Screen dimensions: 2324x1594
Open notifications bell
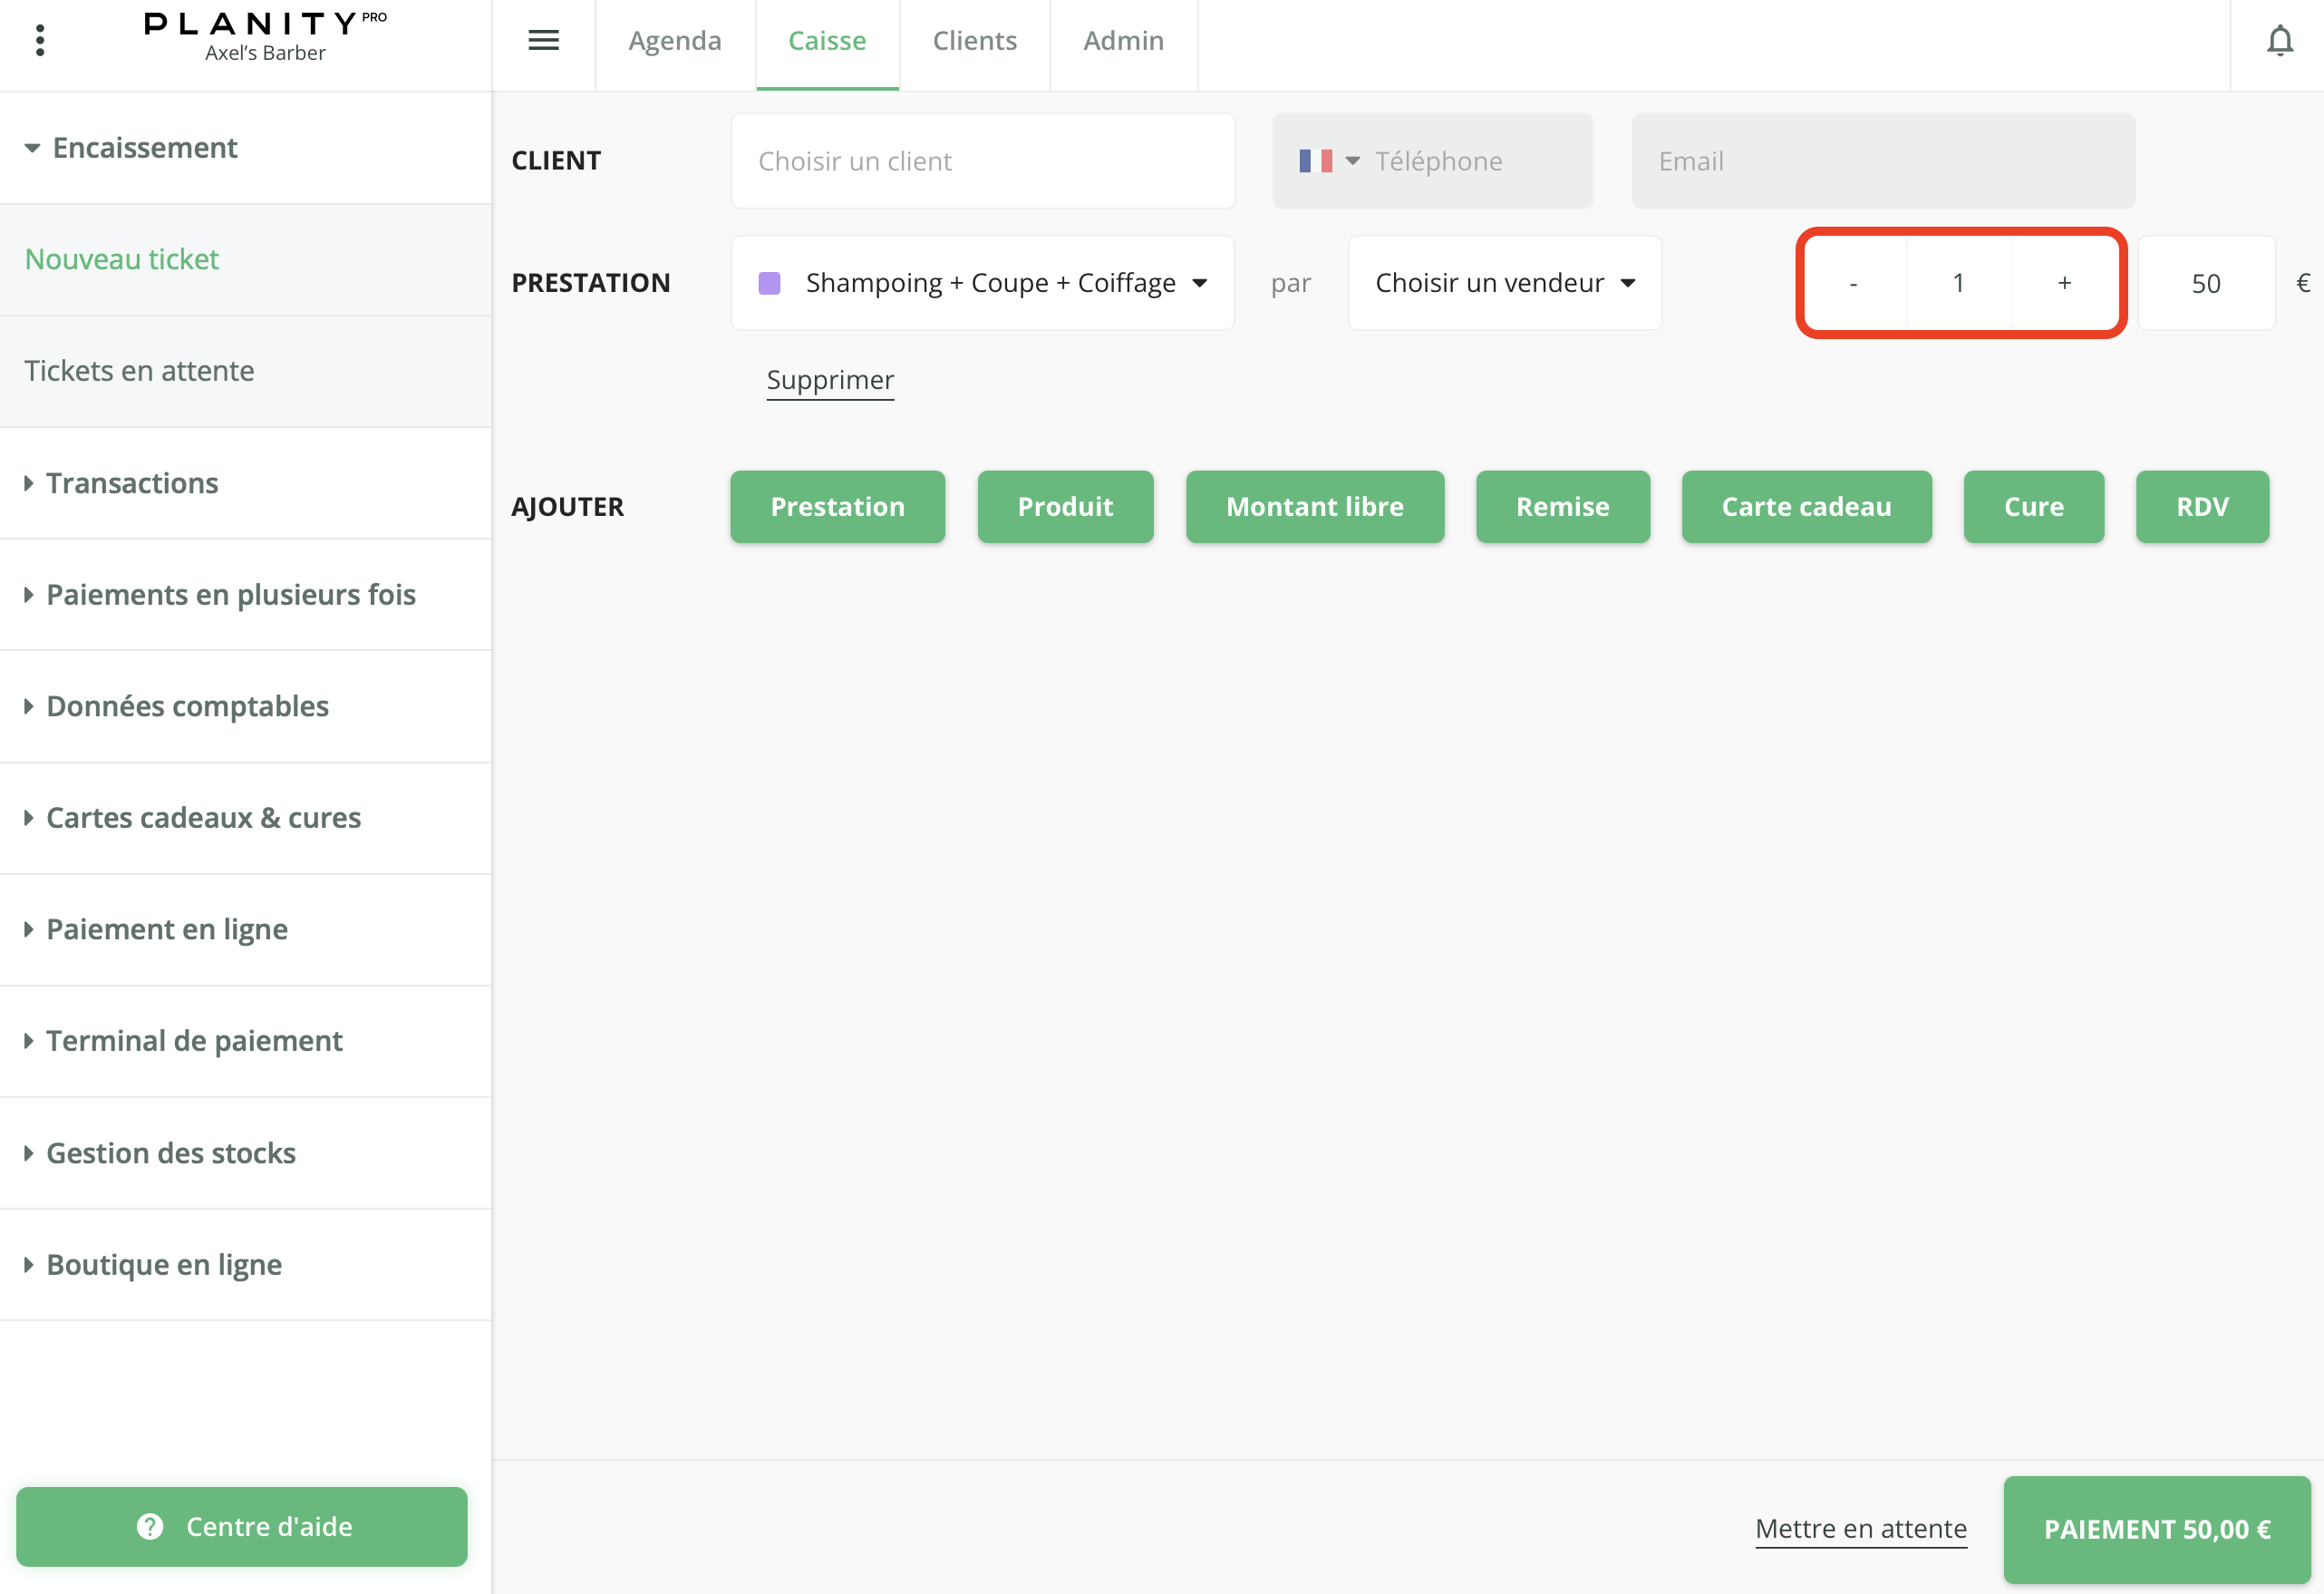click(x=2279, y=41)
